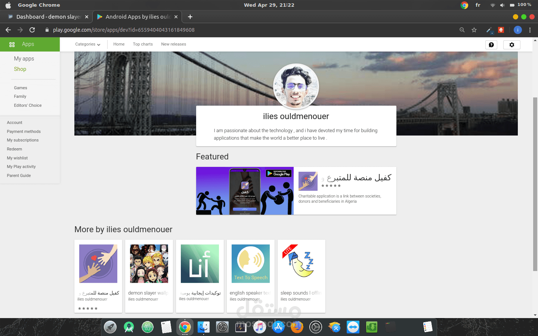Open My subscriptions link
The height and width of the screenshot is (336, 538).
[x=23, y=140]
